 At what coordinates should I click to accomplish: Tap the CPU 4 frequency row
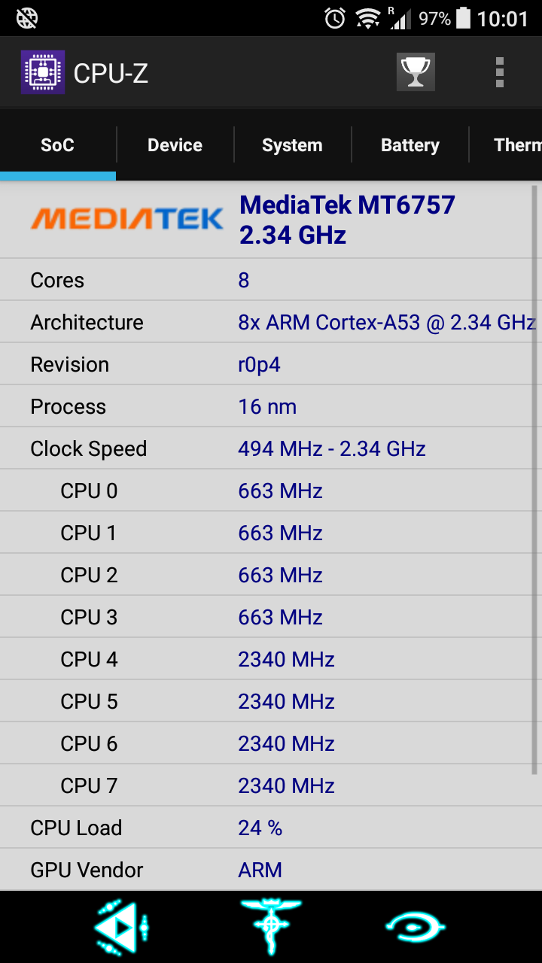coord(271,659)
